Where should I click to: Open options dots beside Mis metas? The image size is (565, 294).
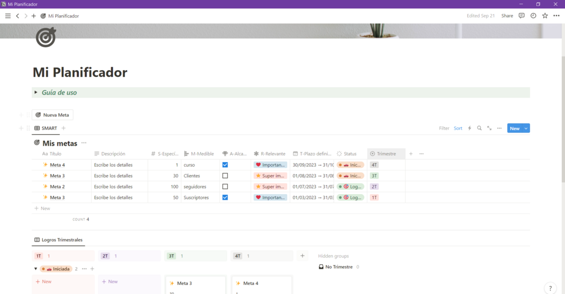pyautogui.click(x=84, y=143)
